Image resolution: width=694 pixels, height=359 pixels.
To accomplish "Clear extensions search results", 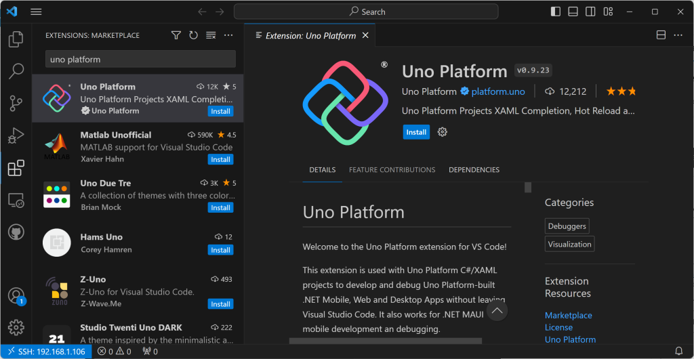I will click(211, 35).
